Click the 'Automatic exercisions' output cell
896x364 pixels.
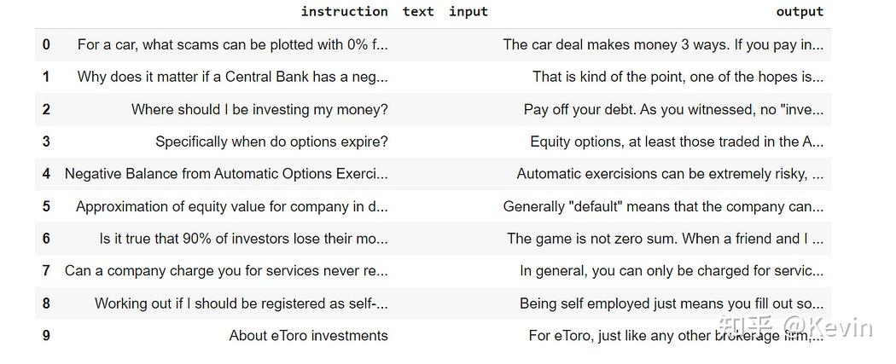tap(670, 174)
